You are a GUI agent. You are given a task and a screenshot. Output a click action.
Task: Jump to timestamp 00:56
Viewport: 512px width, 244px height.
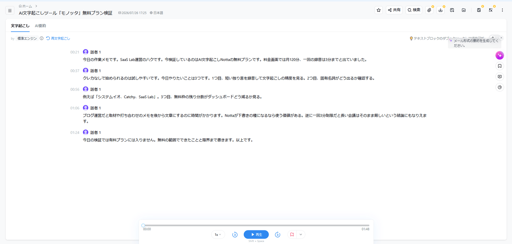pos(75,89)
